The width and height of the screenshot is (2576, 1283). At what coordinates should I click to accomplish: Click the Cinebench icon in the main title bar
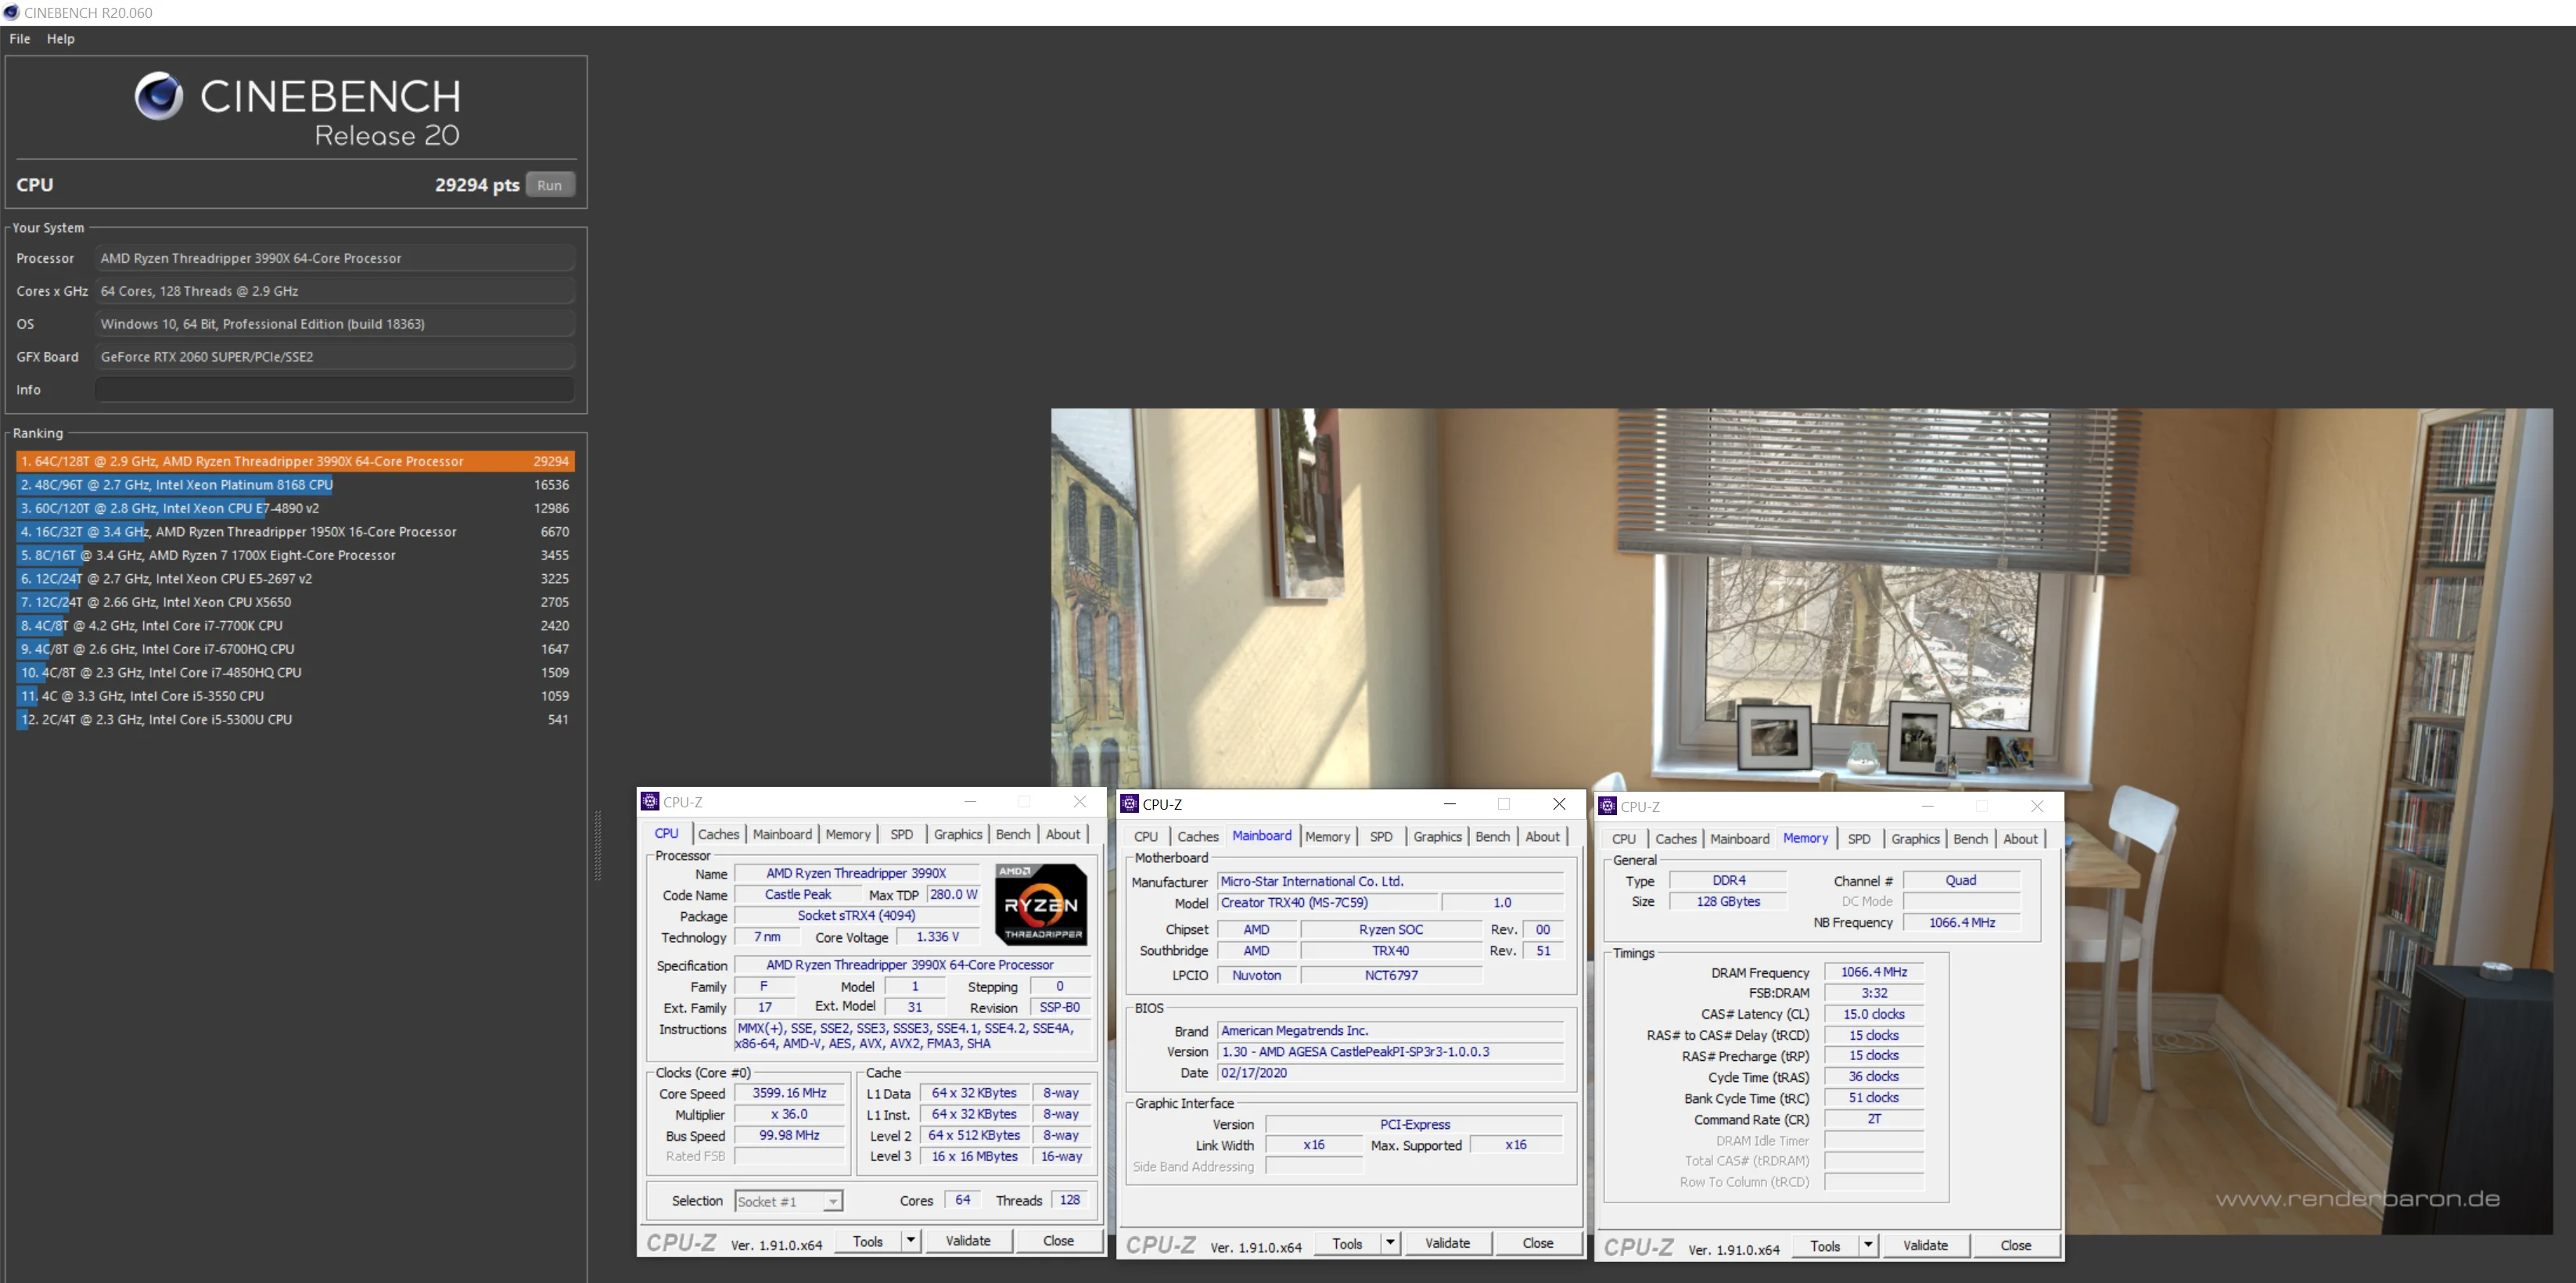pos(11,12)
